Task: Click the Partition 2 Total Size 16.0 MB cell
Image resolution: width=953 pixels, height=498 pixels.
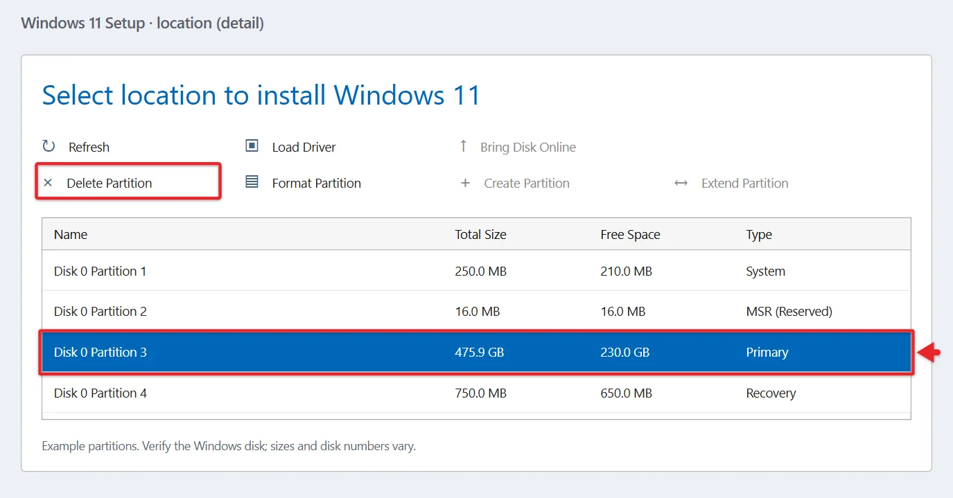Action: click(477, 311)
